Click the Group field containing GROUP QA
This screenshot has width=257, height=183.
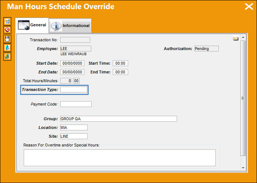pos(119,119)
